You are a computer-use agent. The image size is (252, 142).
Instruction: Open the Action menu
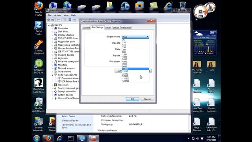(x=57, y=15)
